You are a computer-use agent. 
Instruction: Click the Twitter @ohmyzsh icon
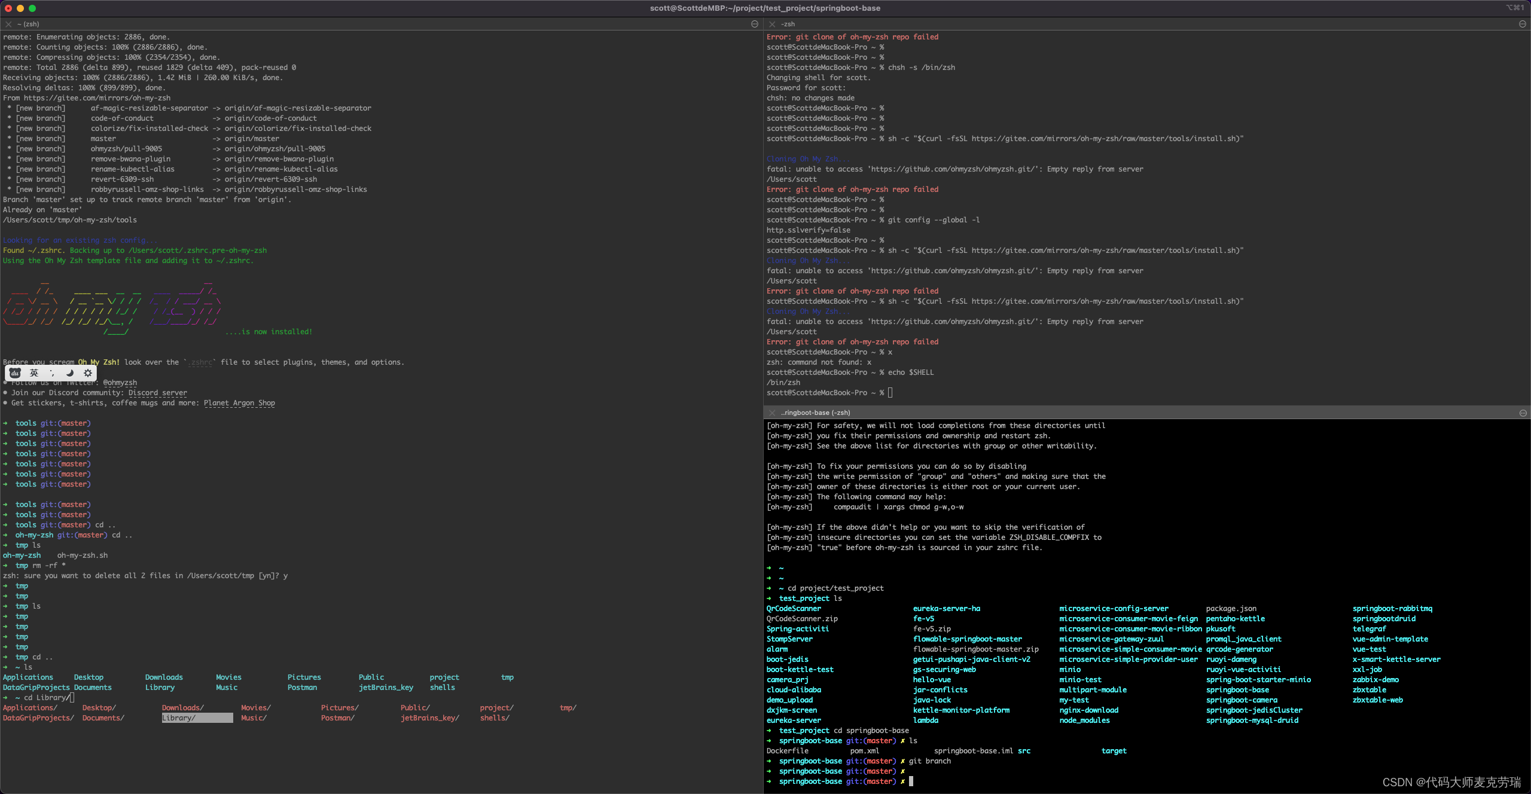tap(120, 382)
